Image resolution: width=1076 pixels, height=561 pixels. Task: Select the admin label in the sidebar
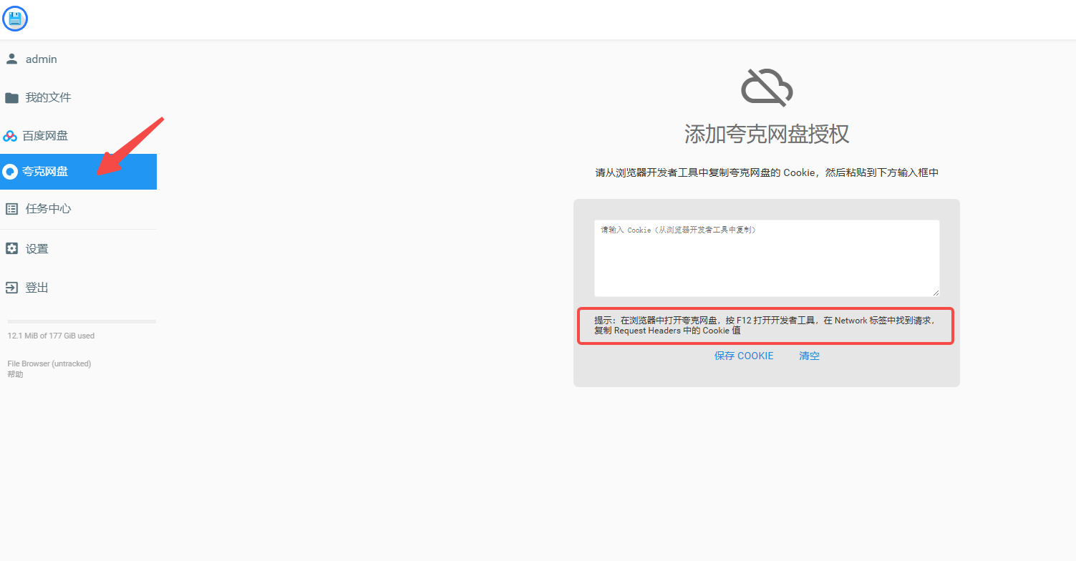(x=42, y=59)
